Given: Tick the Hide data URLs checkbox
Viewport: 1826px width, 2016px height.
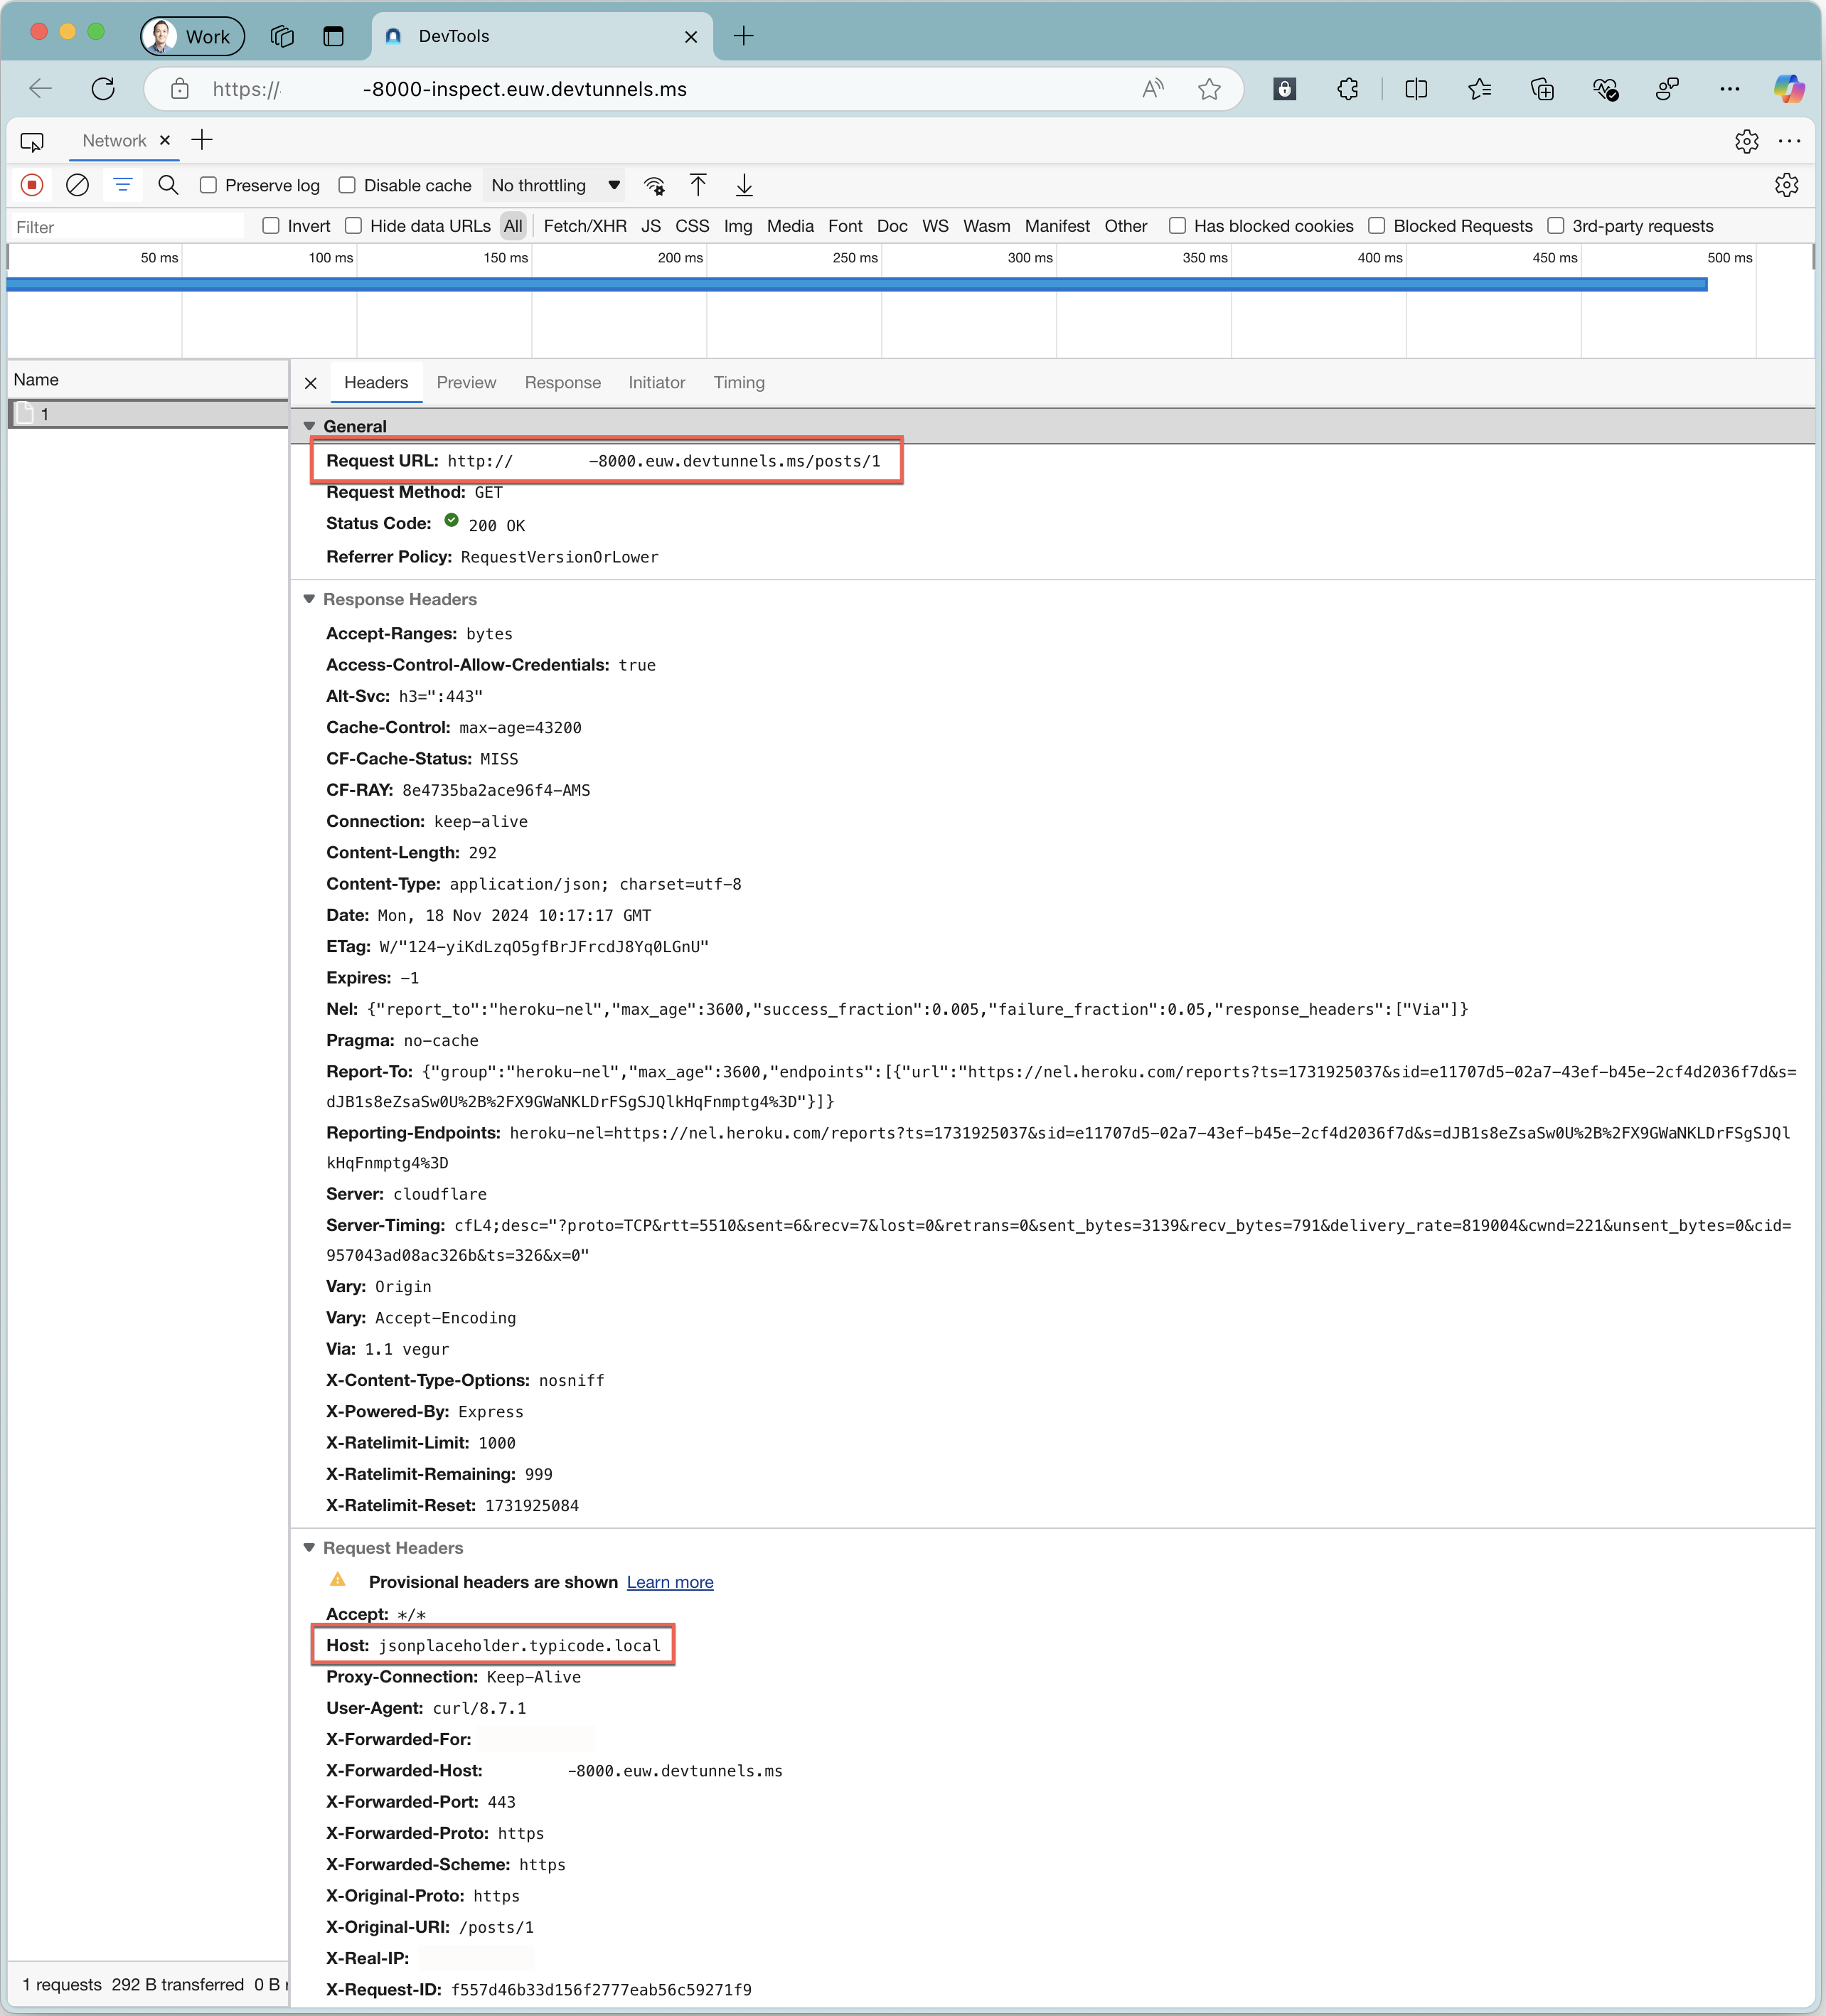Looking at the screenshot, I should [x=353, y=226].
